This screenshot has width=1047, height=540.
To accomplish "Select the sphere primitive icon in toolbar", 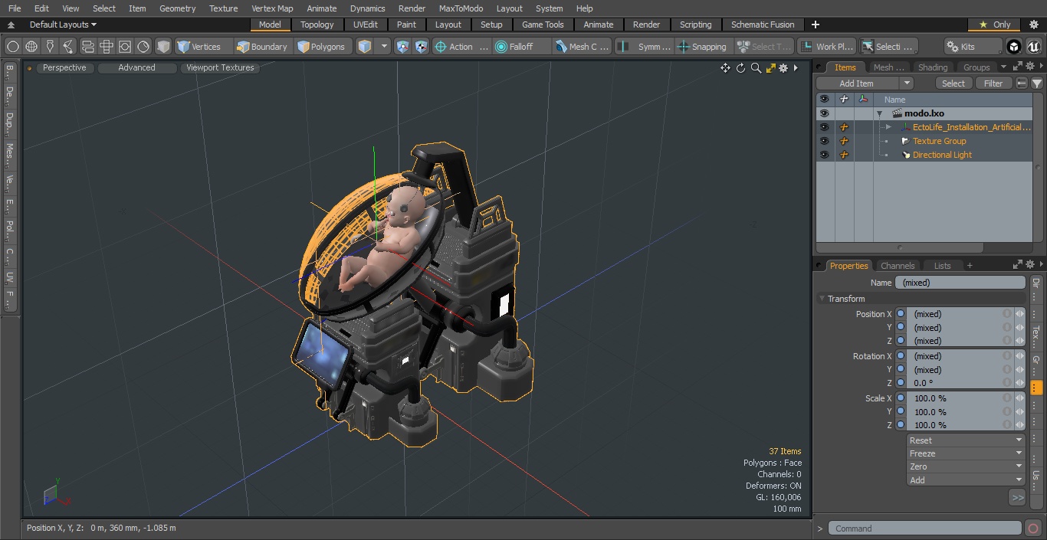I will coord(12,47).
